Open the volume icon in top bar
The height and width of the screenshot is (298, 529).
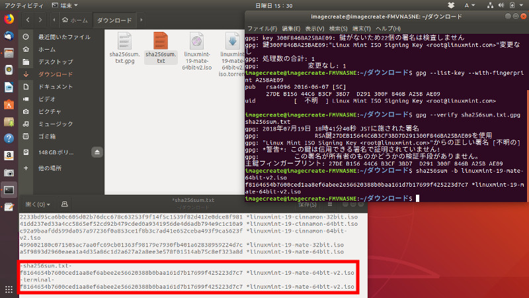(x=501, y=5)
